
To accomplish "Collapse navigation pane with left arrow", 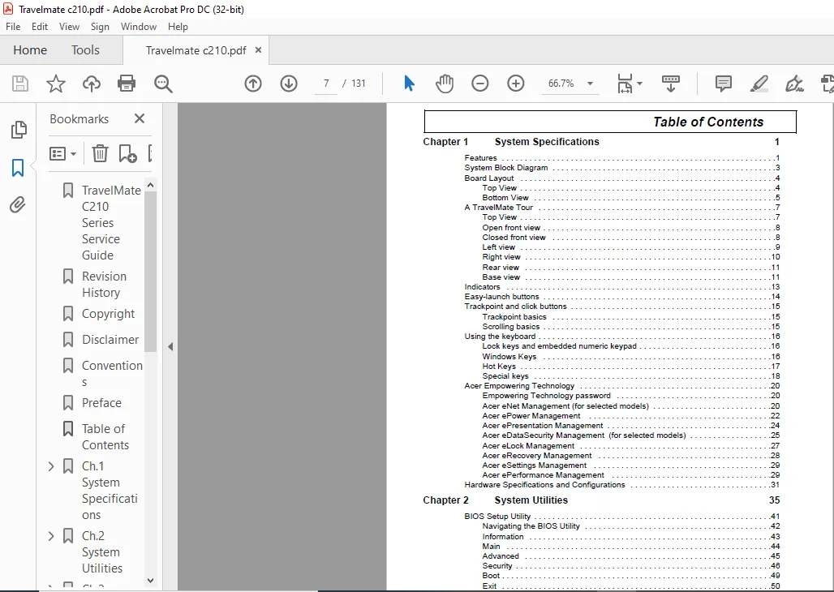I will (170, 347).
